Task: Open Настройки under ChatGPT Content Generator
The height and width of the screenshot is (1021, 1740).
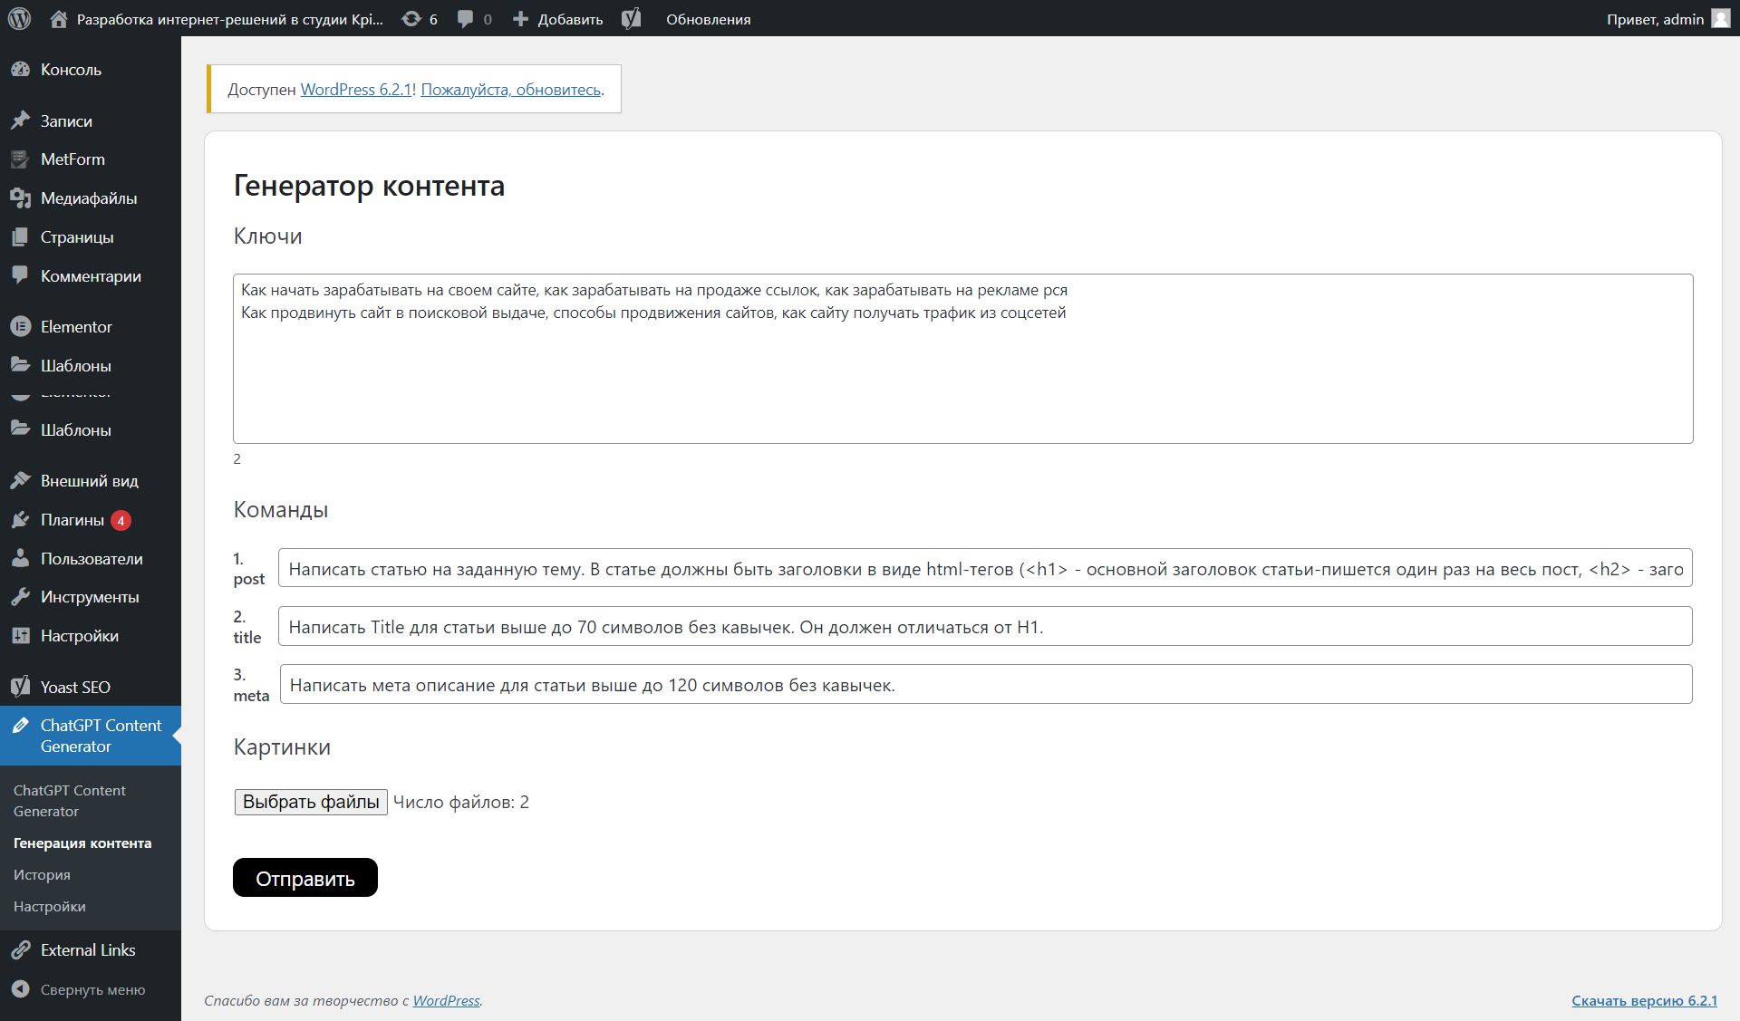Action: point(50,907)
